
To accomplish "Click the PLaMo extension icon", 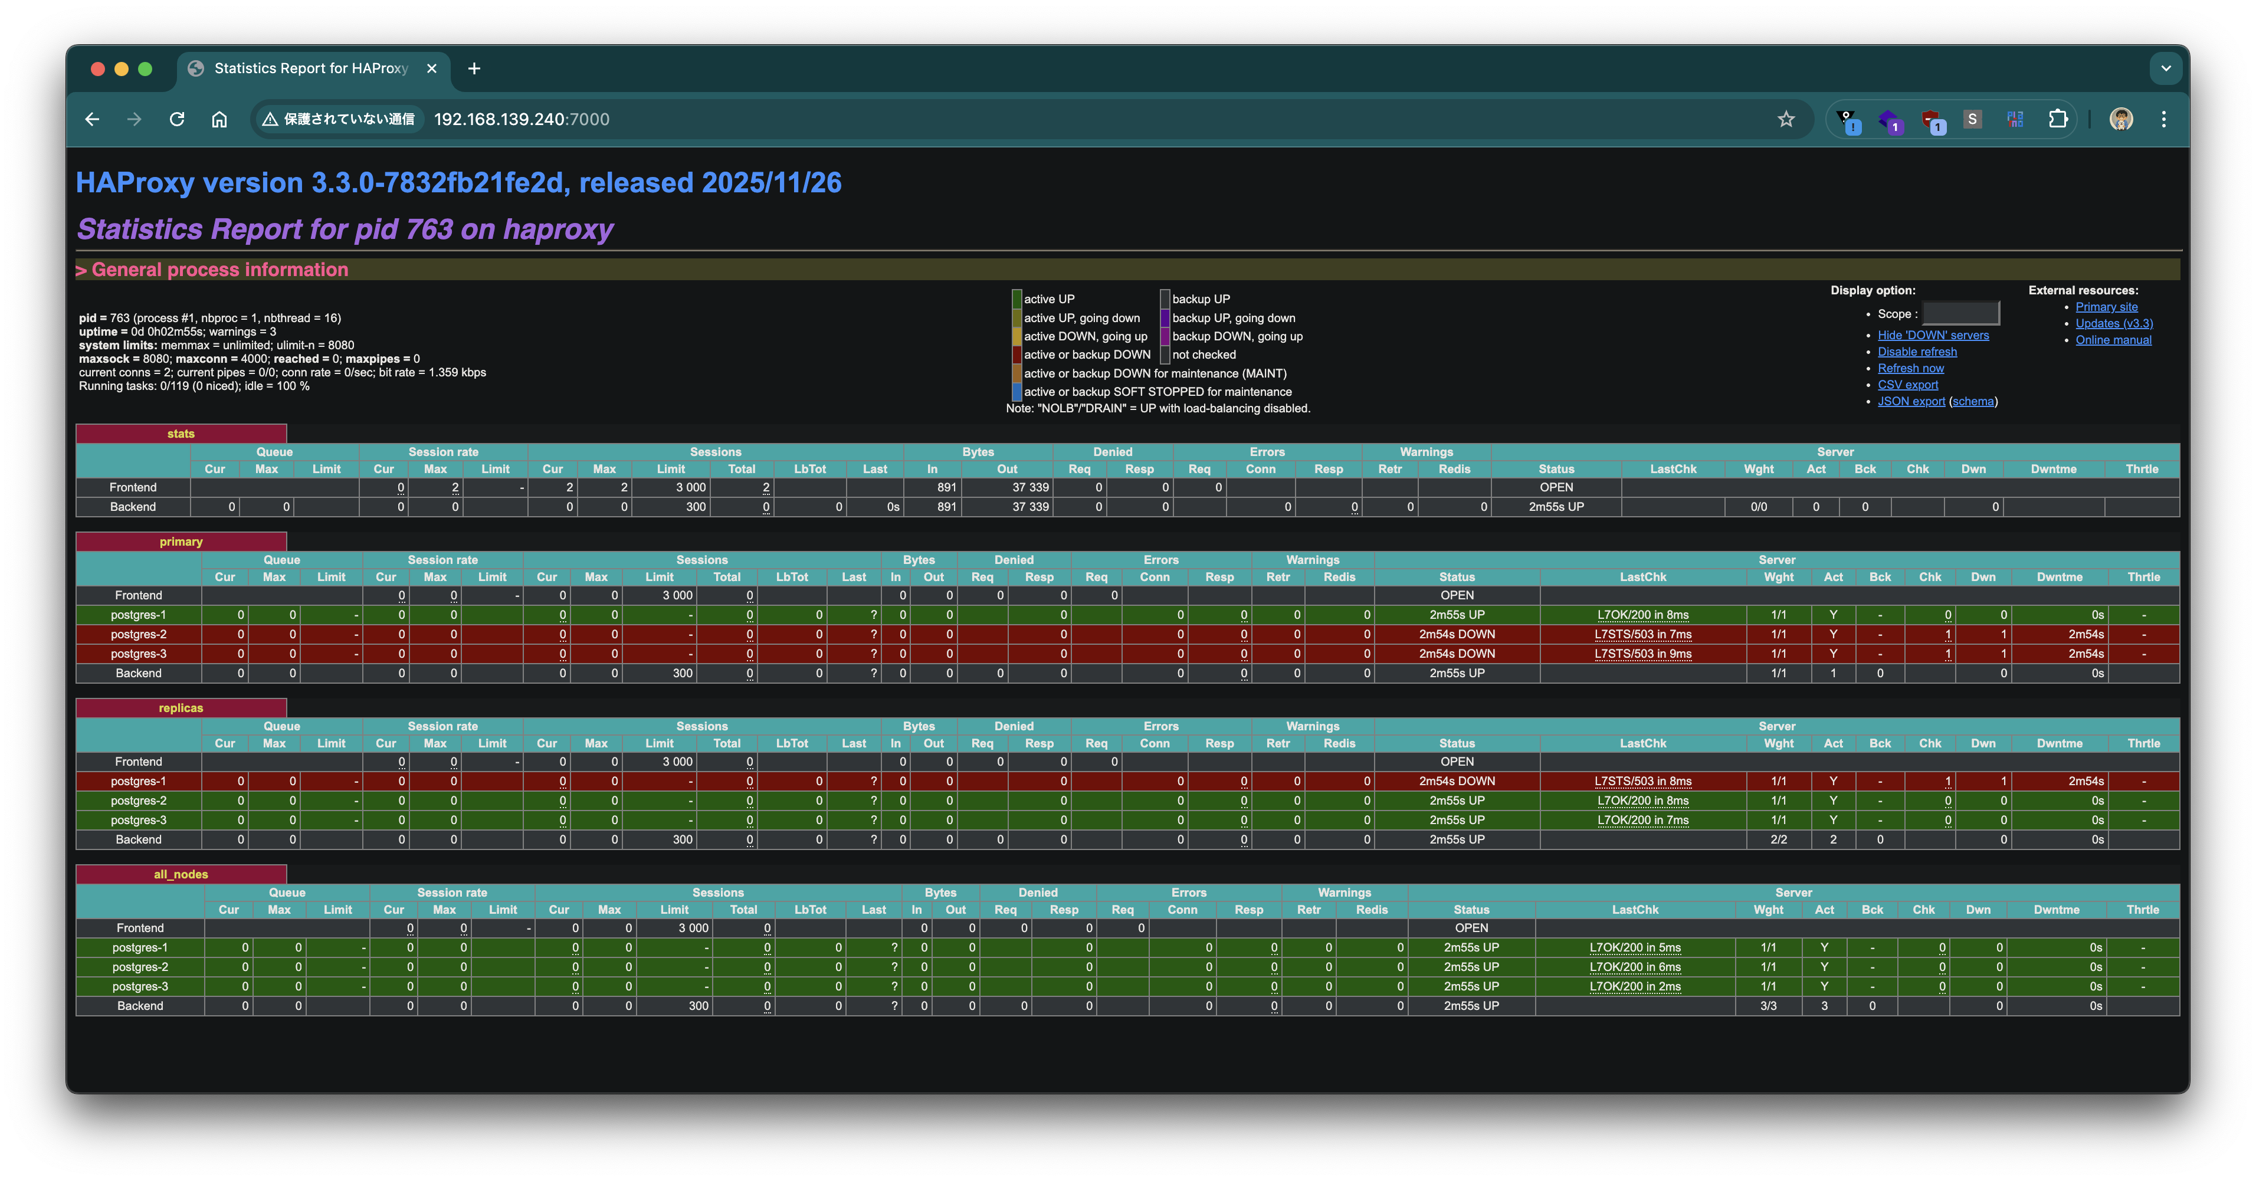I will 2015,119.
